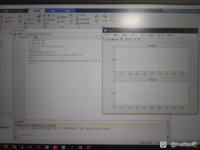Switch to the Publish ribbon tab
This screenshot has height=150, width=200.
[x=52, y=11]
